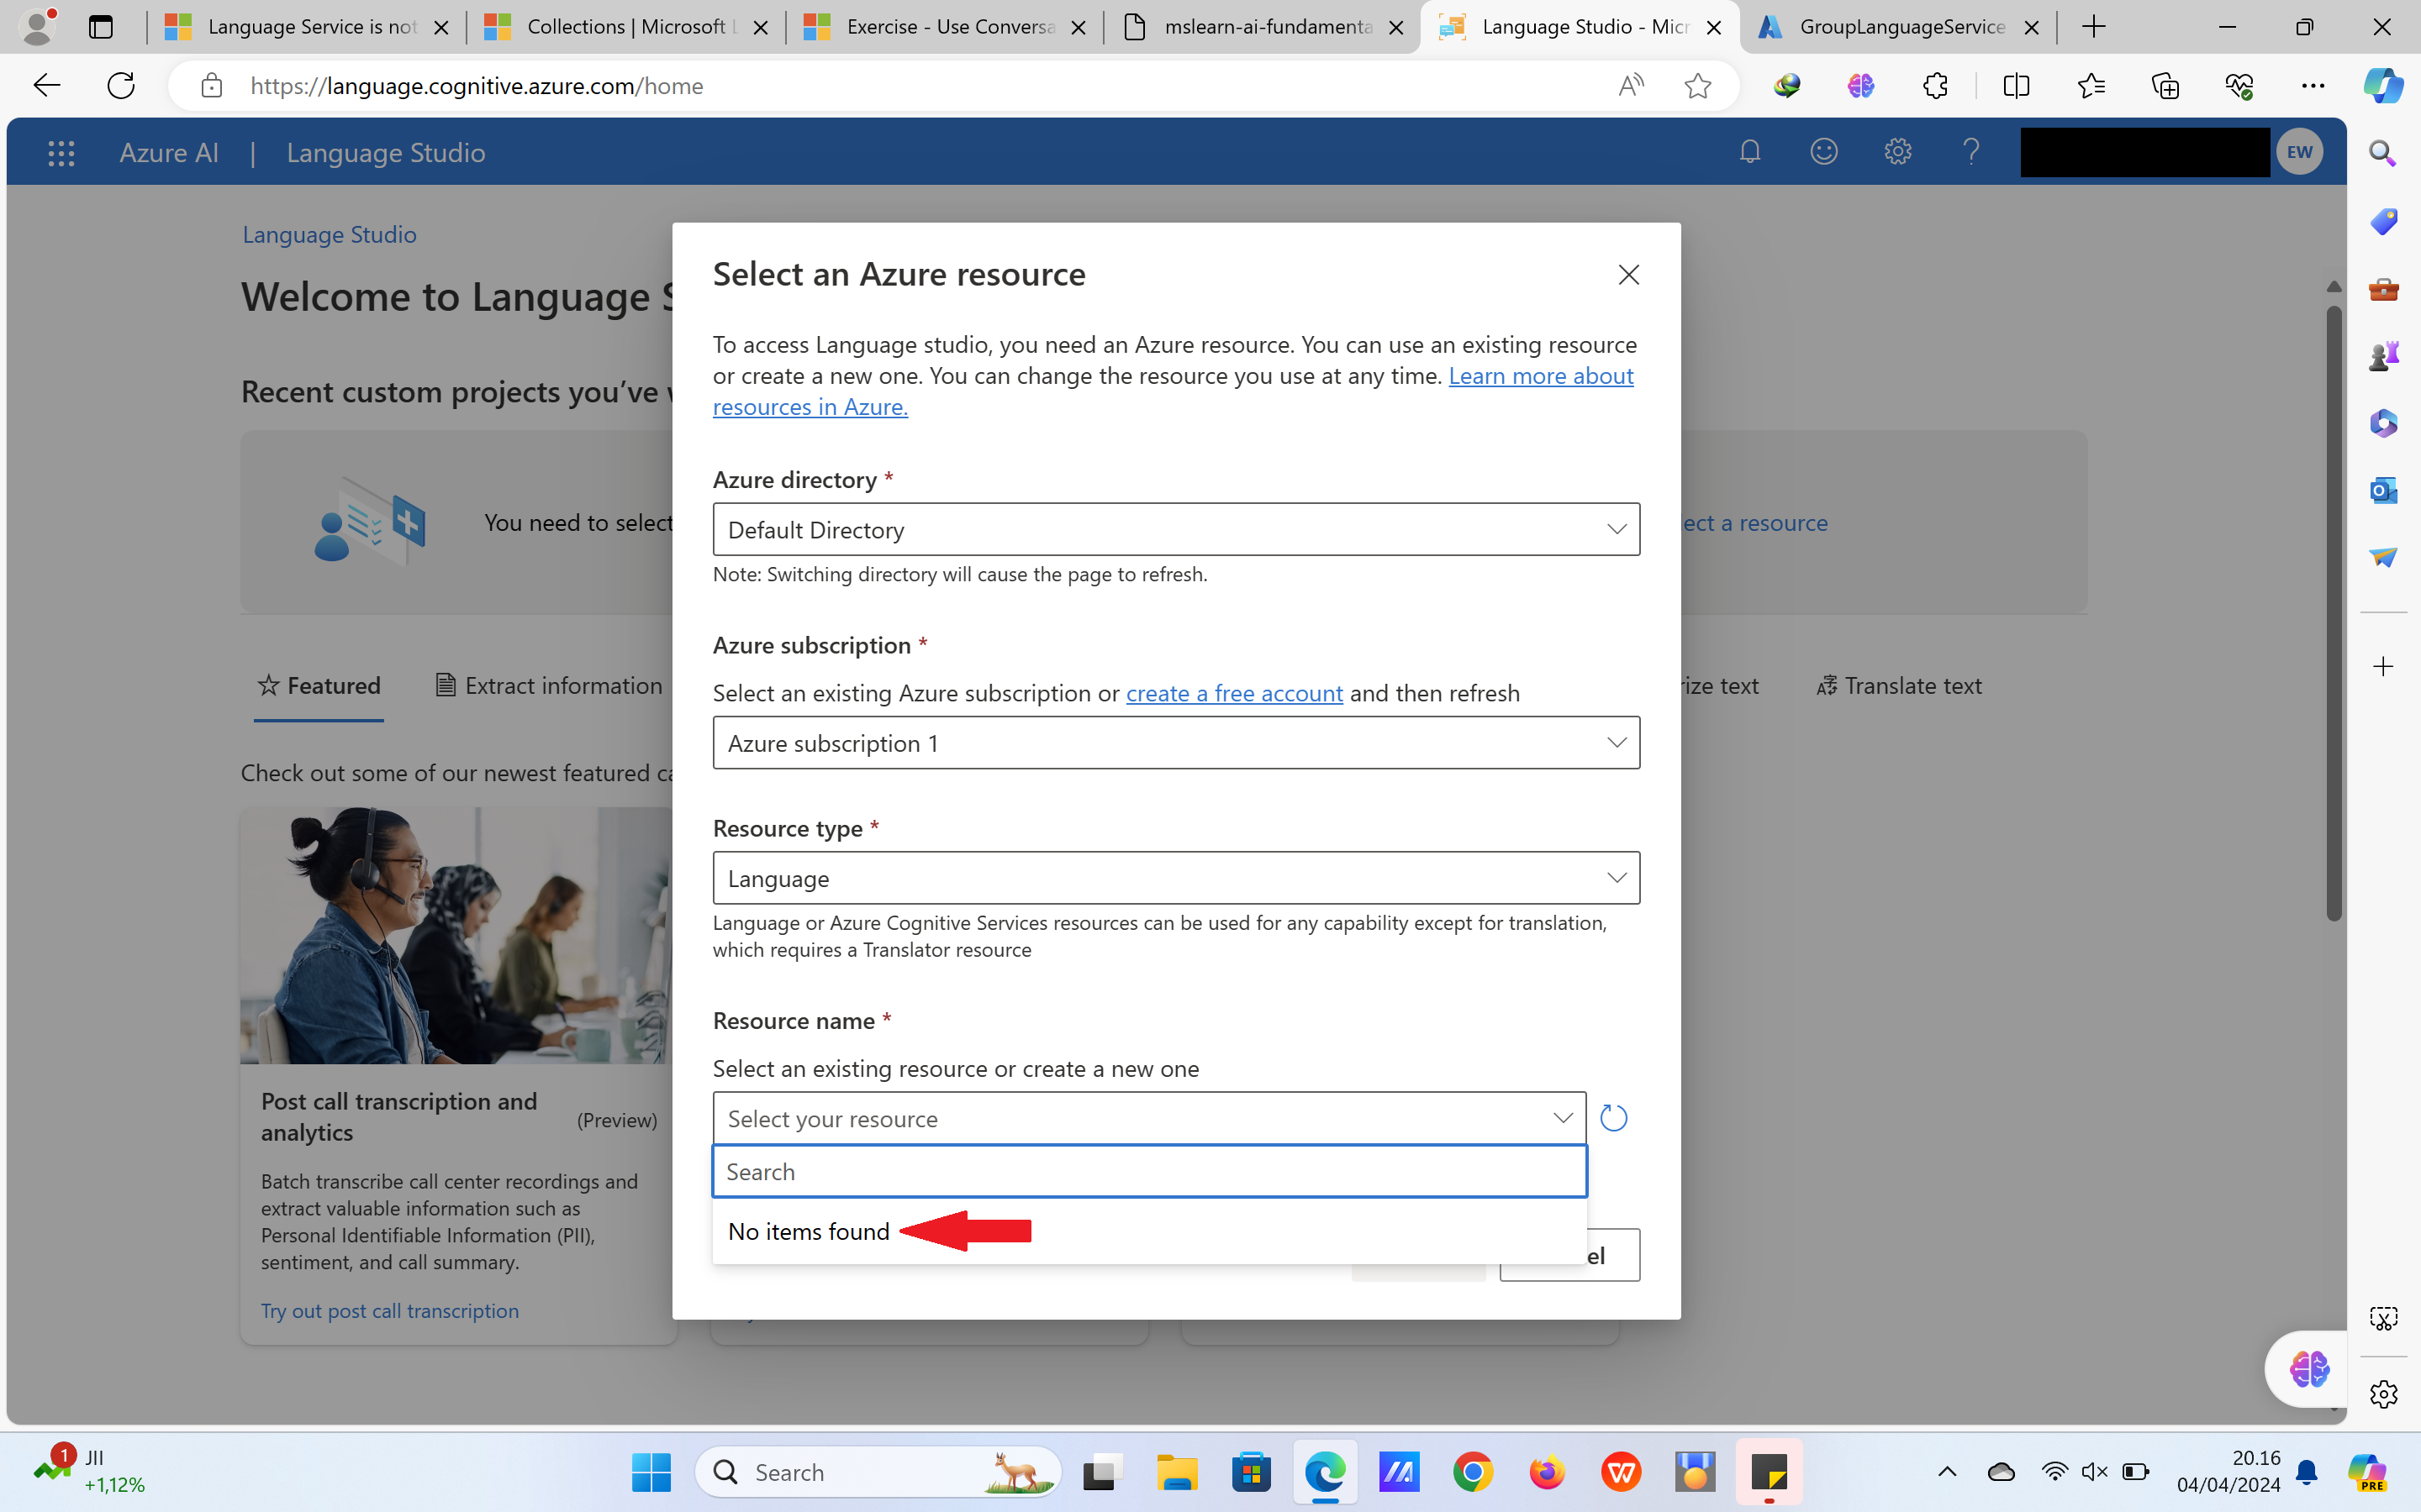
Task: Click the page vertical scrollbar
Action: tap(2333, 613)
